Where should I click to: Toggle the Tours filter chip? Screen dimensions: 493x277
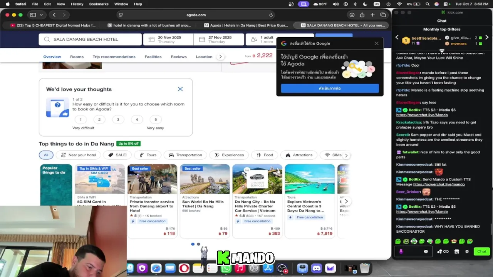(x=148, y=155)
